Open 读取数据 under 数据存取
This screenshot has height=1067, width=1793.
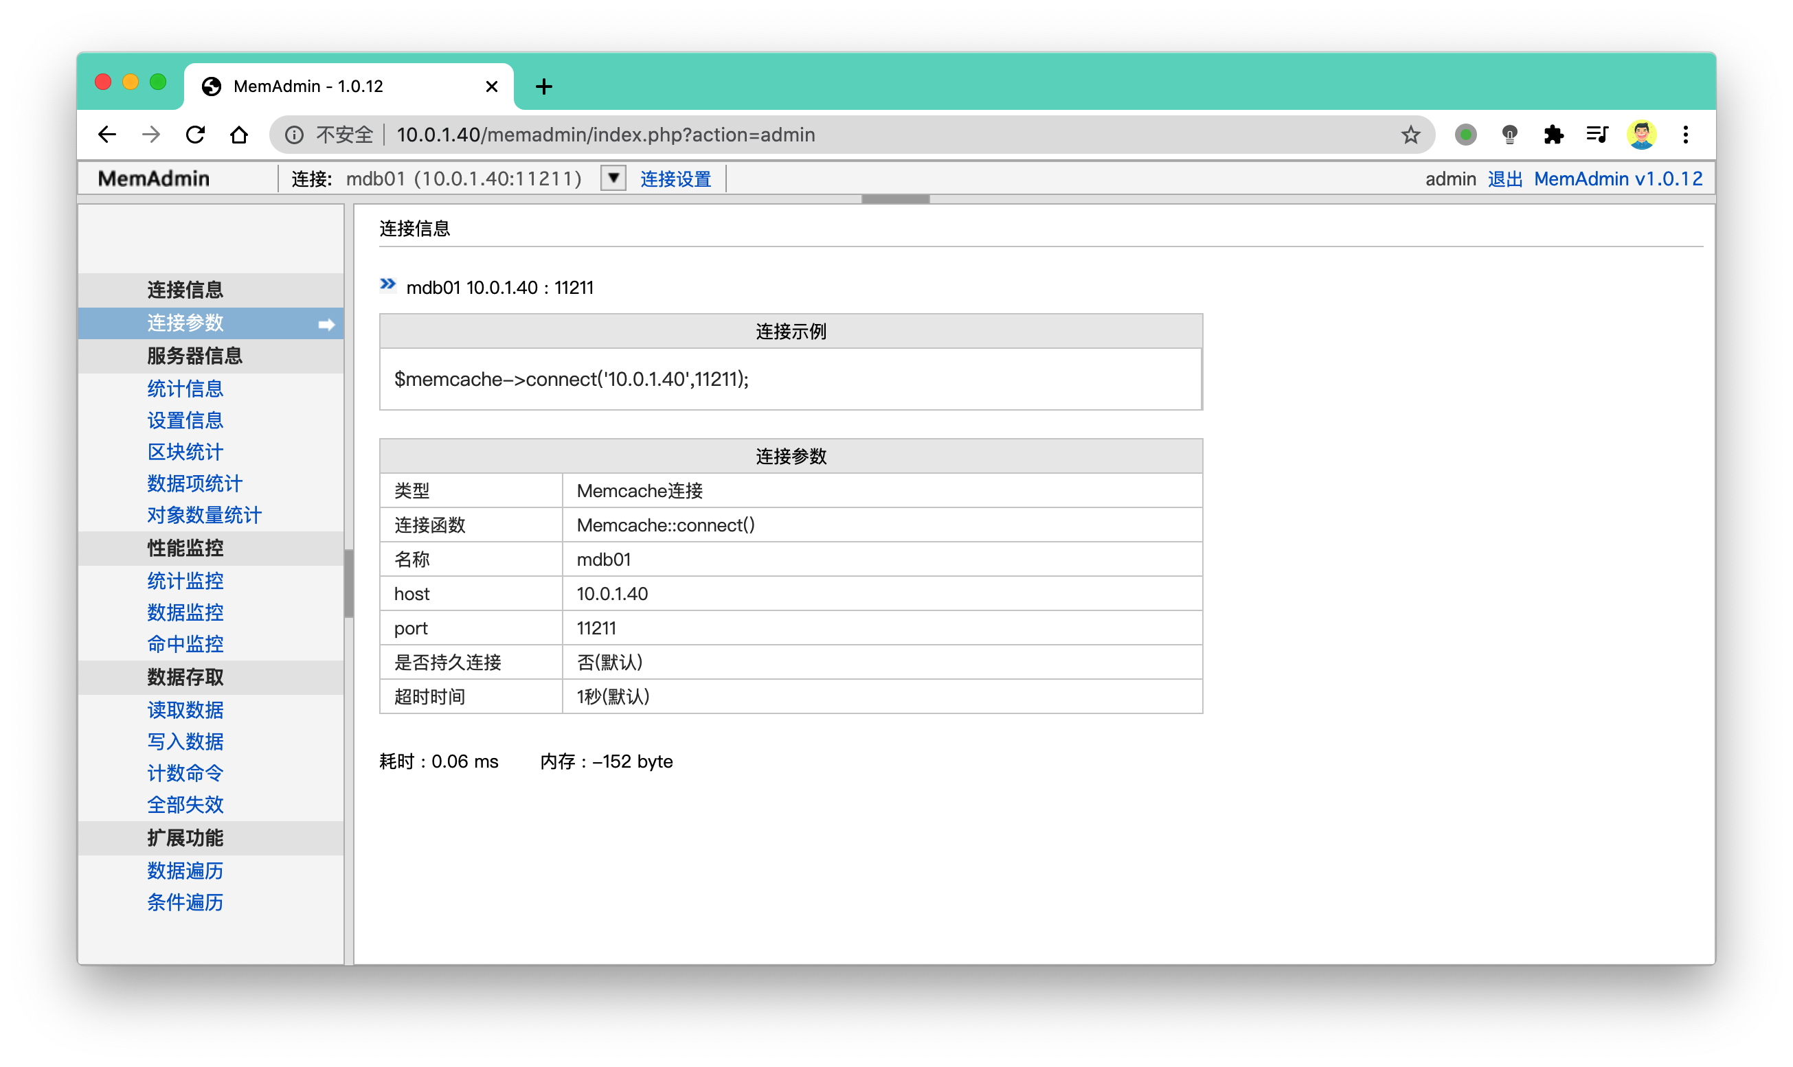[185, 711]
